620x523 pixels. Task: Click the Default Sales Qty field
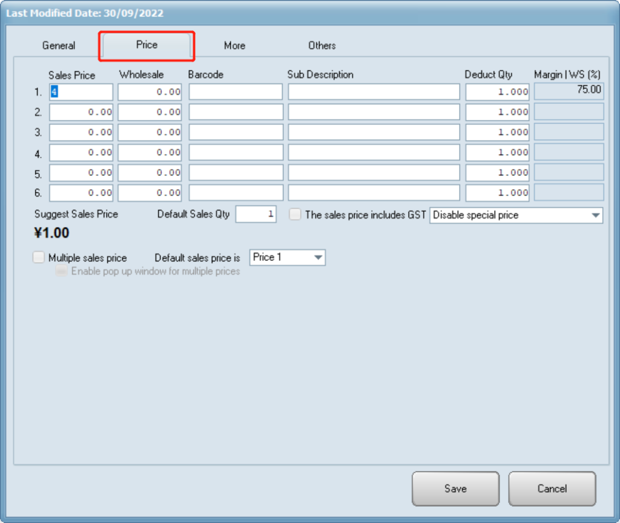pos(256,214)
